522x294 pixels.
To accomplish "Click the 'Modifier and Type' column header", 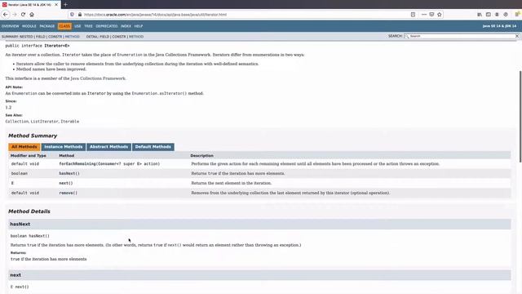I will [29, 156].
